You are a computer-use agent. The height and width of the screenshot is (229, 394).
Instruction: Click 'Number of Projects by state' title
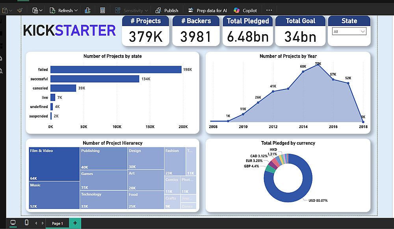(113, 56)
